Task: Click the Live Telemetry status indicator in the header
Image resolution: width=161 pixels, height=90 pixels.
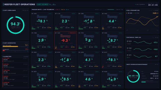Action: click(140, 4)
